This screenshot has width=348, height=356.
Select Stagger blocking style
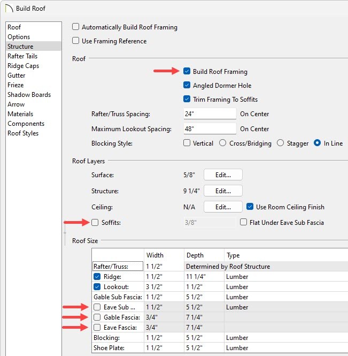(x=281, y=143)
